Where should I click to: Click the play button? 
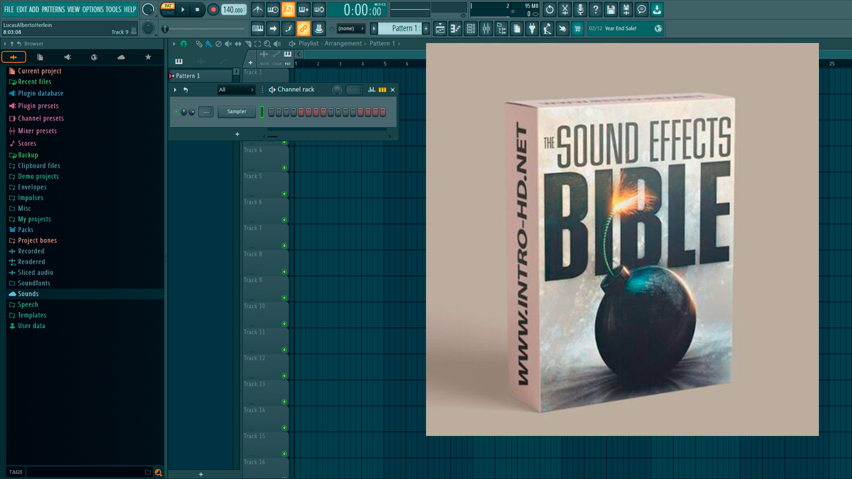[x=183, y=9]
